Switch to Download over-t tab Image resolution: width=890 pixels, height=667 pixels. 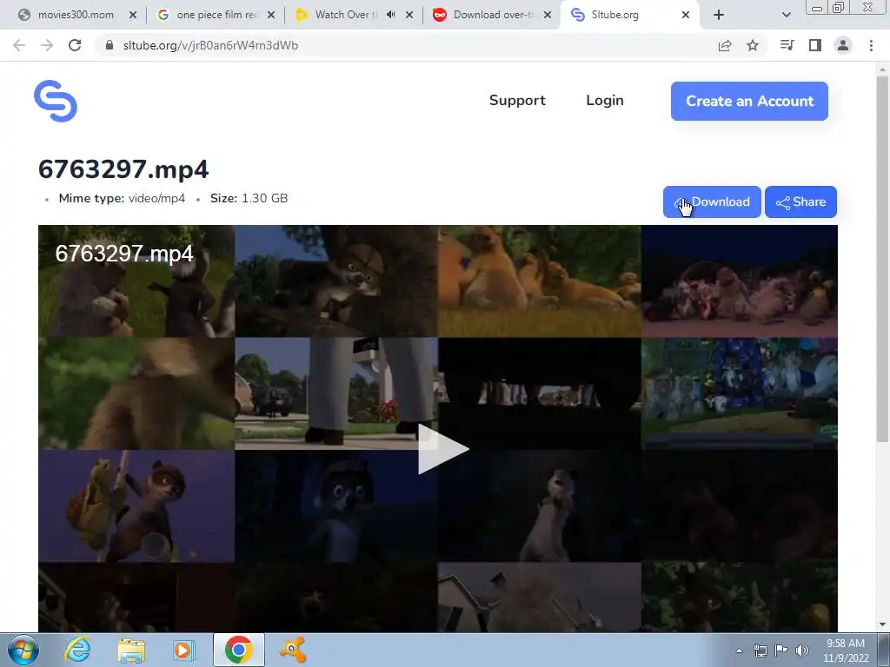(x=494, y=15)
